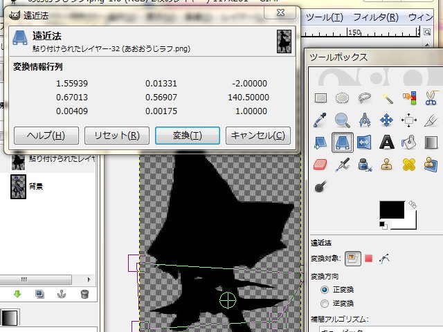The image size is (443, 332).
Task: Duplicate the layer
Action: point(39,294)
